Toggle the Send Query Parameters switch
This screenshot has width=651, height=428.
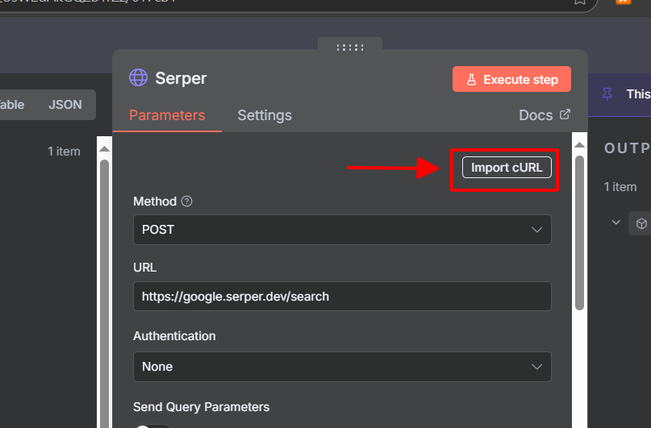coord(152,425)
